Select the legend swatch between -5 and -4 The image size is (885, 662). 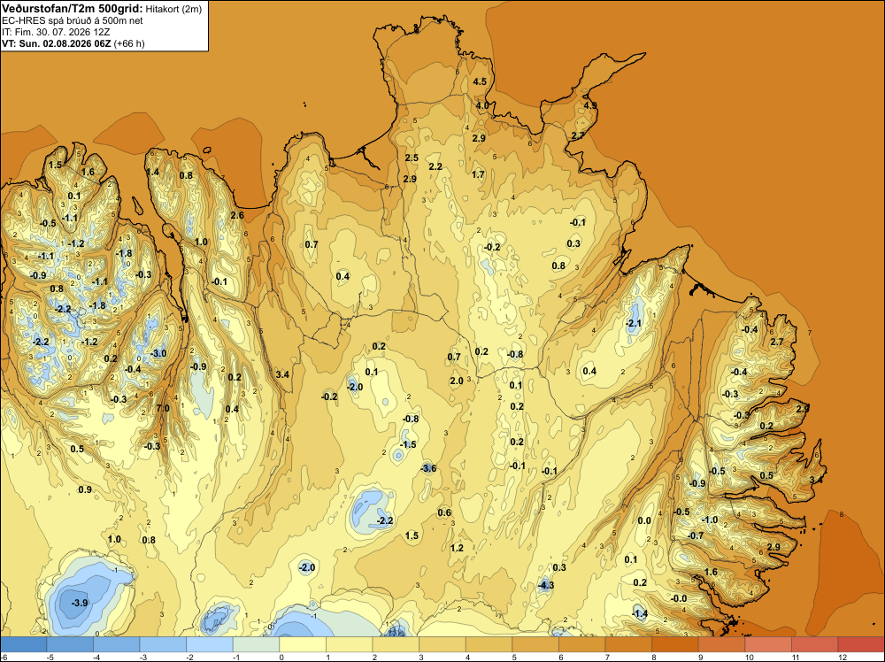click(x=70, y=644)
